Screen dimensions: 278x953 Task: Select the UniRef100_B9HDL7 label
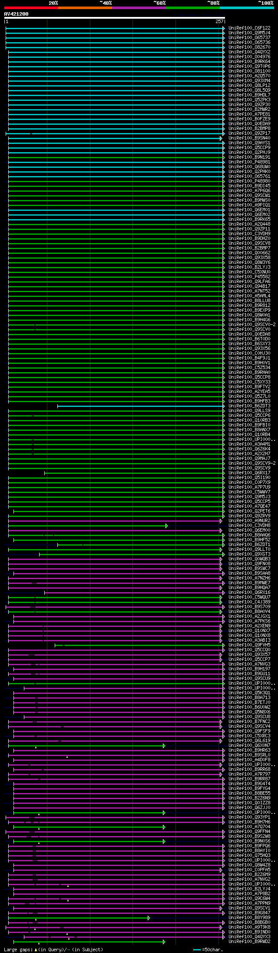click(x=249, y=95)
